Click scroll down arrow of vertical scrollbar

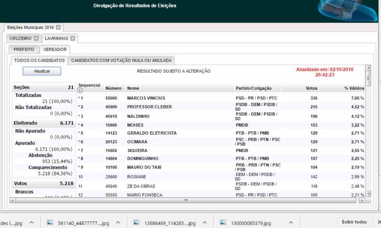(x=368, y=194)
